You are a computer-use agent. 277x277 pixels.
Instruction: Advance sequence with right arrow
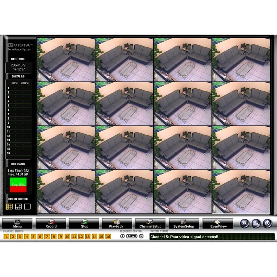point(141,236)
